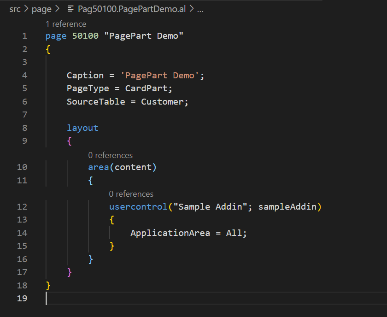Viewport: 387px width, 317px height.
Task: Place cursor on empty line 19
Action: point(138,298)
